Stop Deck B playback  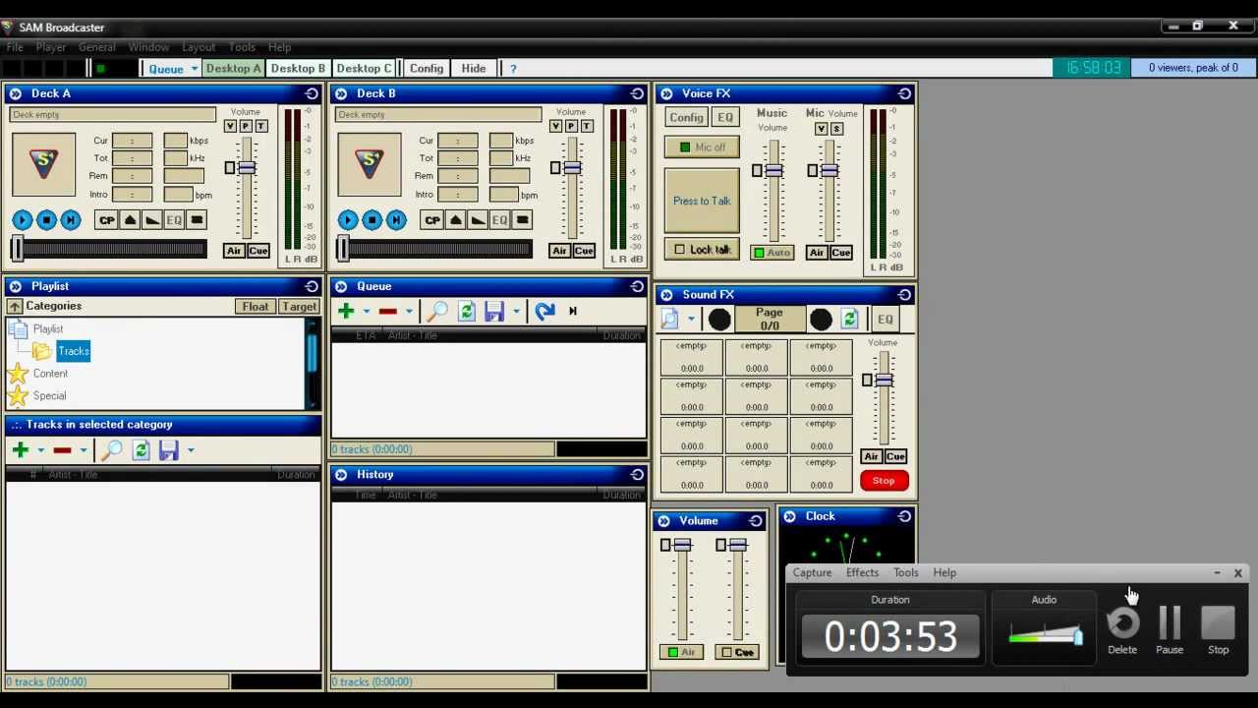(372, 220)
